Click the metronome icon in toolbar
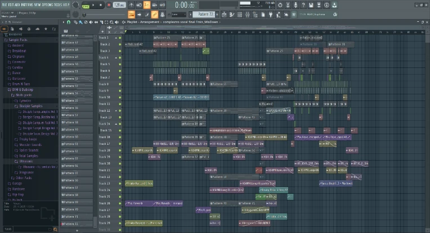This screenshot has height=233, width=430. [131, 5]
